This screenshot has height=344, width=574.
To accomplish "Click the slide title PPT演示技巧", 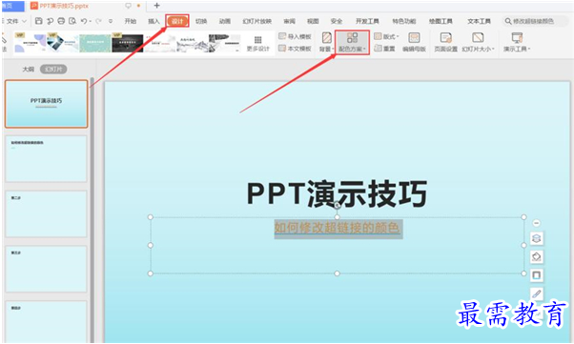I will point(337,193).
